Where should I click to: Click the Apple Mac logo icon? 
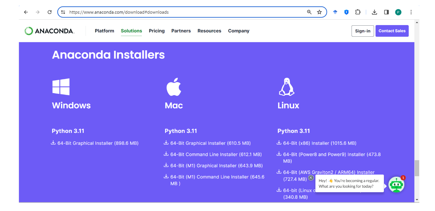pyautogui.click(x=174, y=87)
